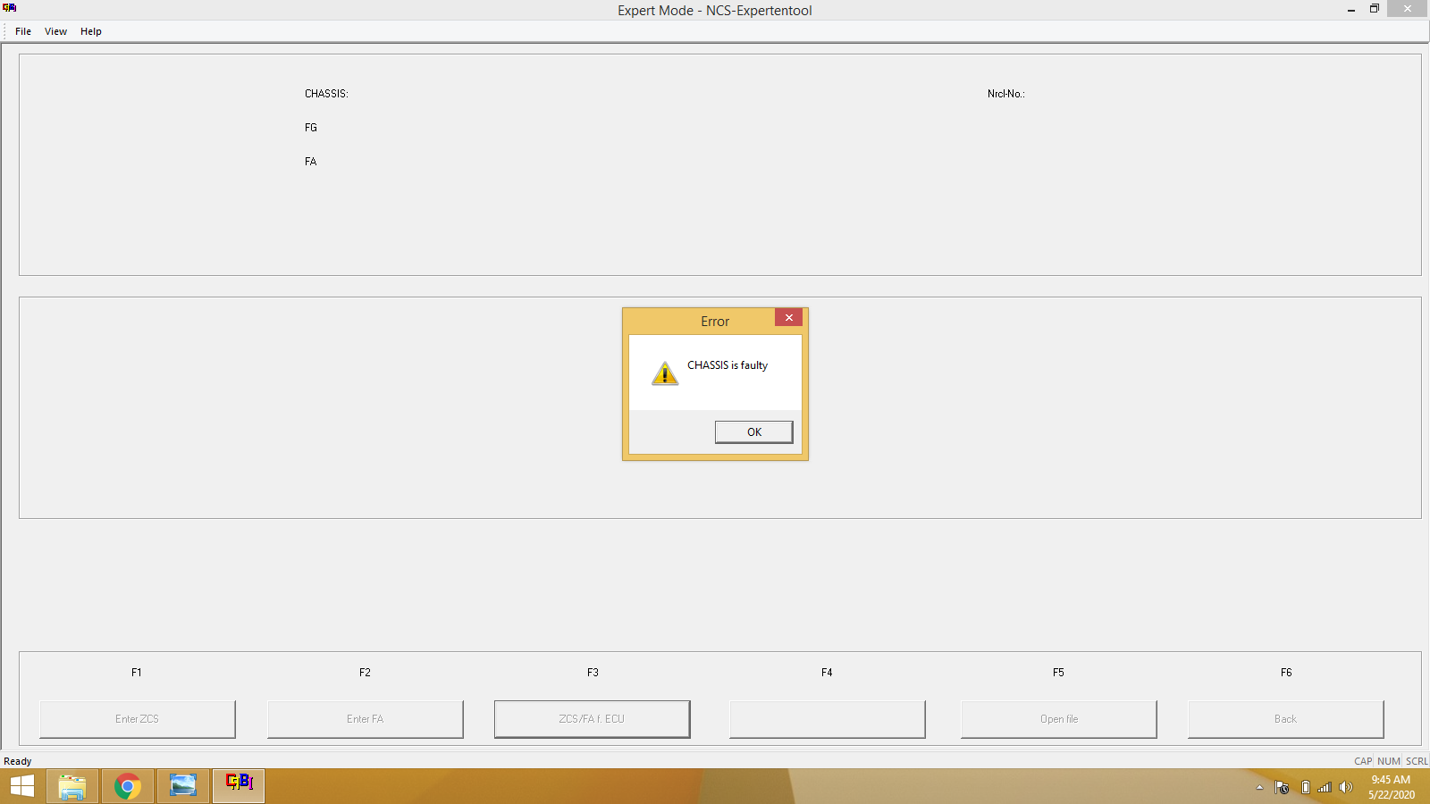
Task: Open the Action Center flag icon
Action: coord(1282,787)
